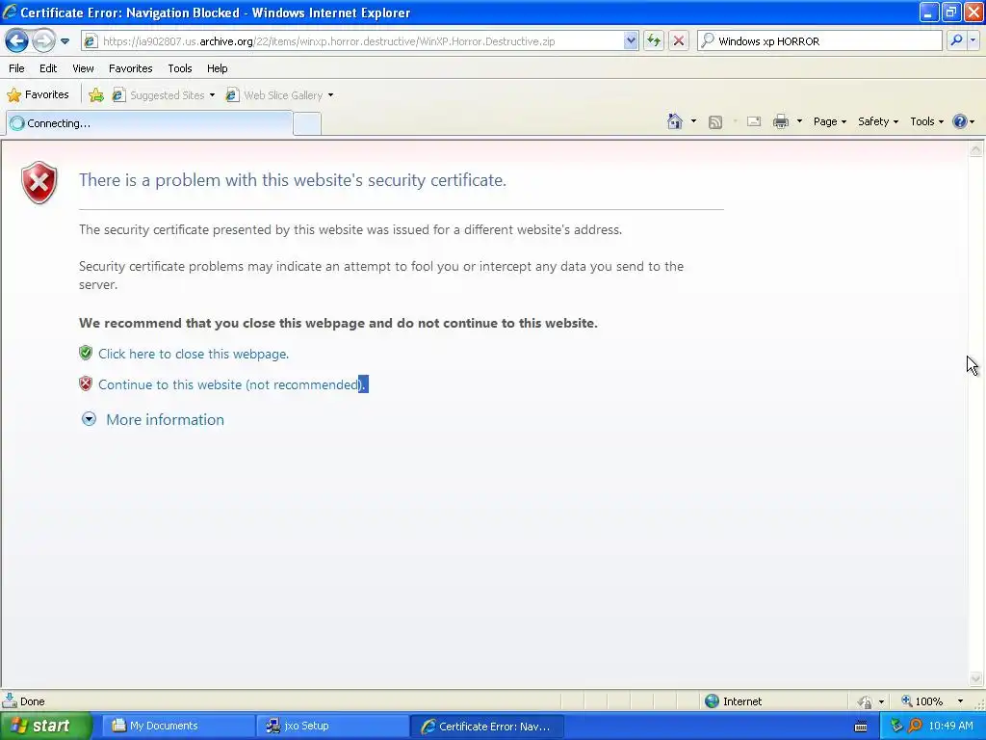Image resolution: width=986 pixels, height=740 pixels.
Task: Click the More information link text
Action: pos(165,420)
